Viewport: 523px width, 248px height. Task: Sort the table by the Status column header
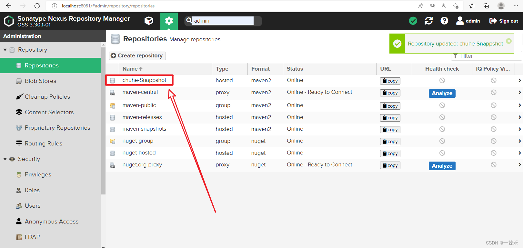pos(329,69)
